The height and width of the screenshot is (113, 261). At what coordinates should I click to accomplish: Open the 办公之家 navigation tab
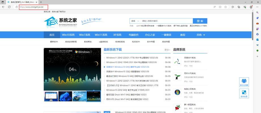click(150, 35)
